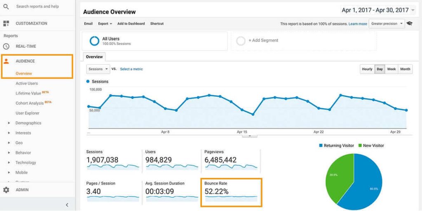Viewport: 422px width, 211px height.
Task: Open the Sessions metric dropdown
Action: pyautogui.click(x=98, y=69)
